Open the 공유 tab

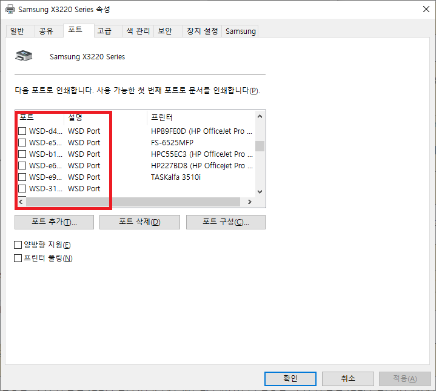(x=49, y=31)
